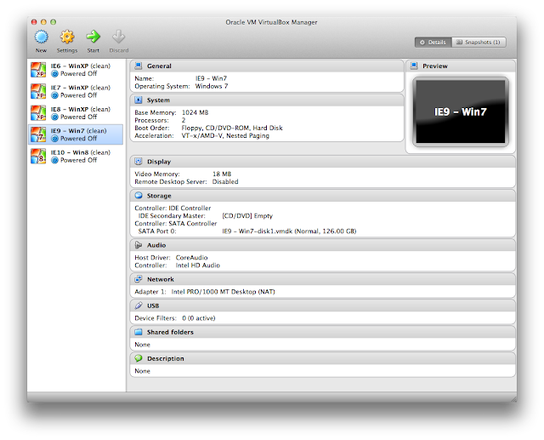Click the Display section monitor icon
The image size is (544, 440).
pyautogui.click(x=139, y=162)
